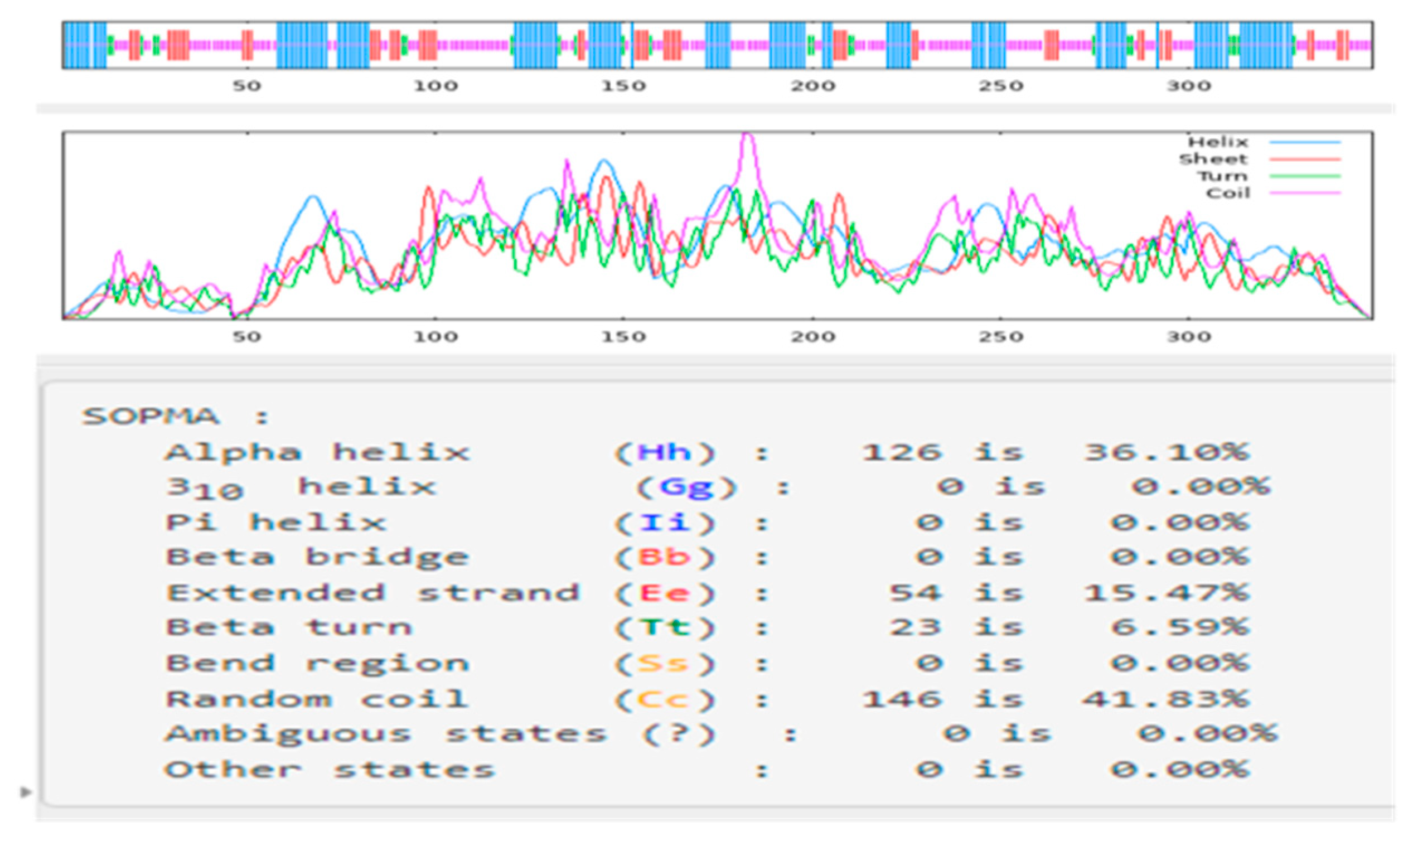Screen dimensions: 1413x841
Task: Click the small triangle arrow at bottom left
Action: pyautogui.click(x=26, y=792)
